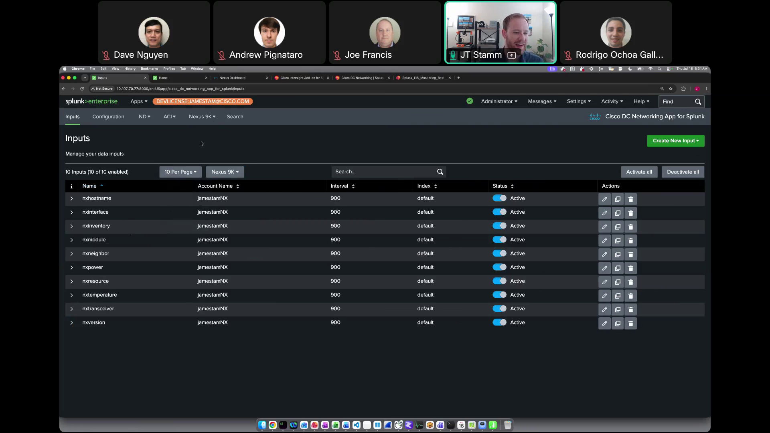Clone the nxneighbor input
The image size is (770, 433).
(618, 254)
